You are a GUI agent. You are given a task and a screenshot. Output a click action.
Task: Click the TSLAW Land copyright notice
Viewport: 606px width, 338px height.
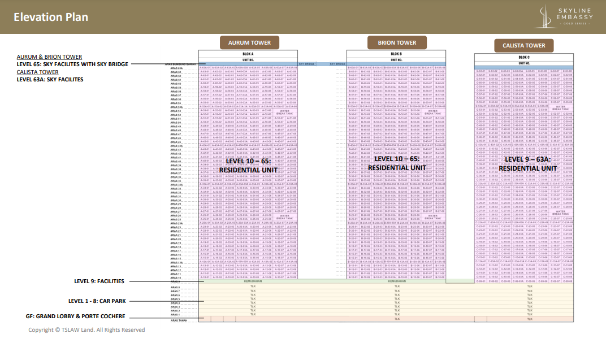pos(87,330)
